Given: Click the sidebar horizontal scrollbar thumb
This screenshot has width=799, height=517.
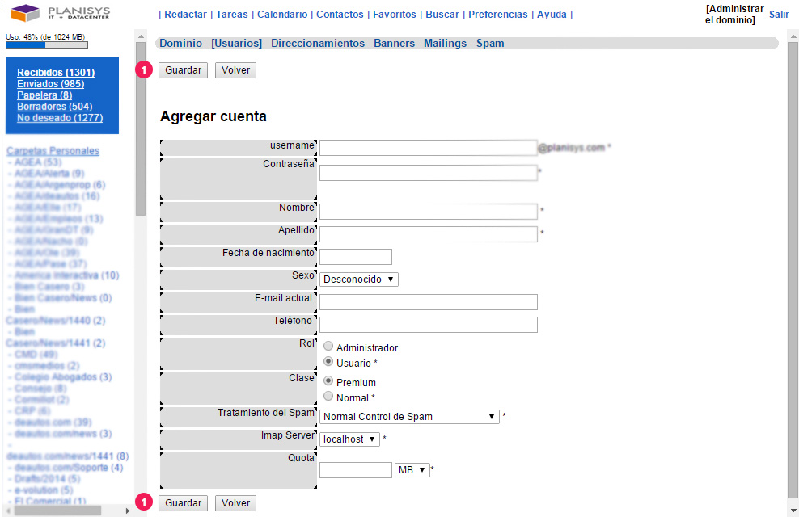Looking at the screenshot, I should (x=57, y=511).
